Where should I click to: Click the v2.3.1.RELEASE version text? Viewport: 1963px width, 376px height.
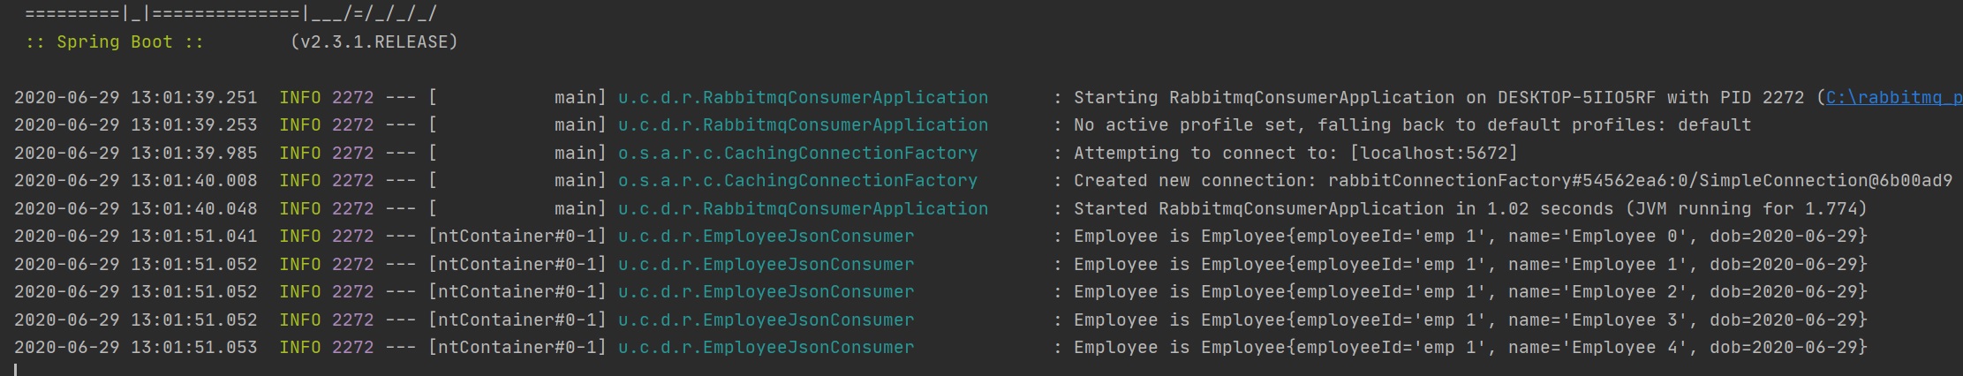tap(374, 41)
